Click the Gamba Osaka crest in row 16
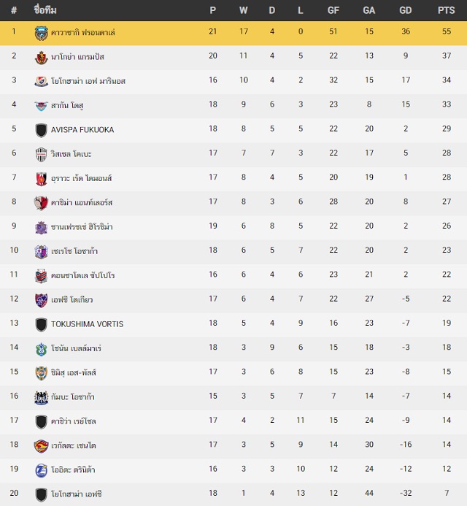 click(x=42, y=397)
